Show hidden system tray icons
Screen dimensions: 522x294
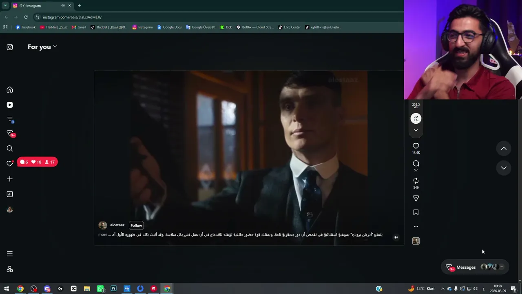point(442,289)
